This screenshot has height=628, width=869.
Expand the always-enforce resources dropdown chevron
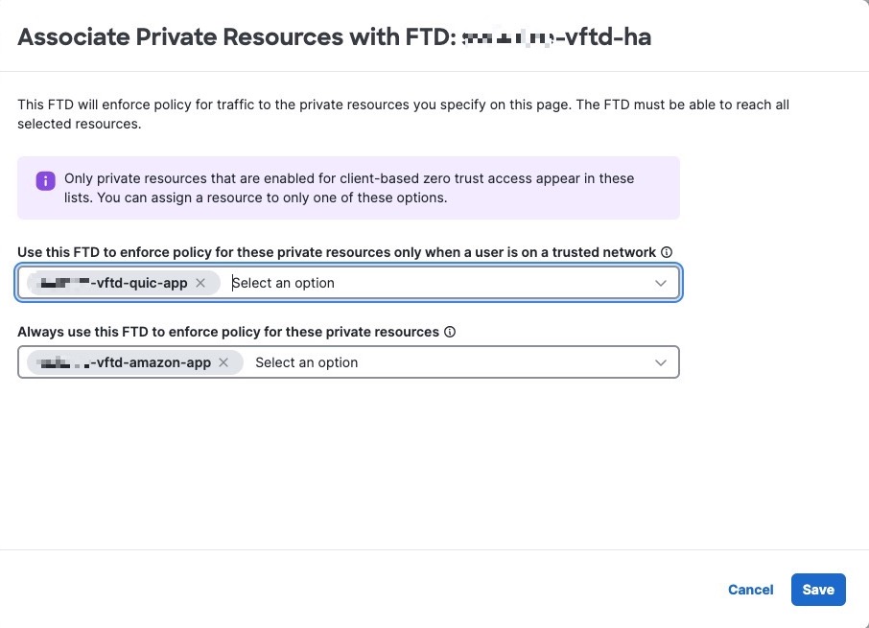coord(660,362)
